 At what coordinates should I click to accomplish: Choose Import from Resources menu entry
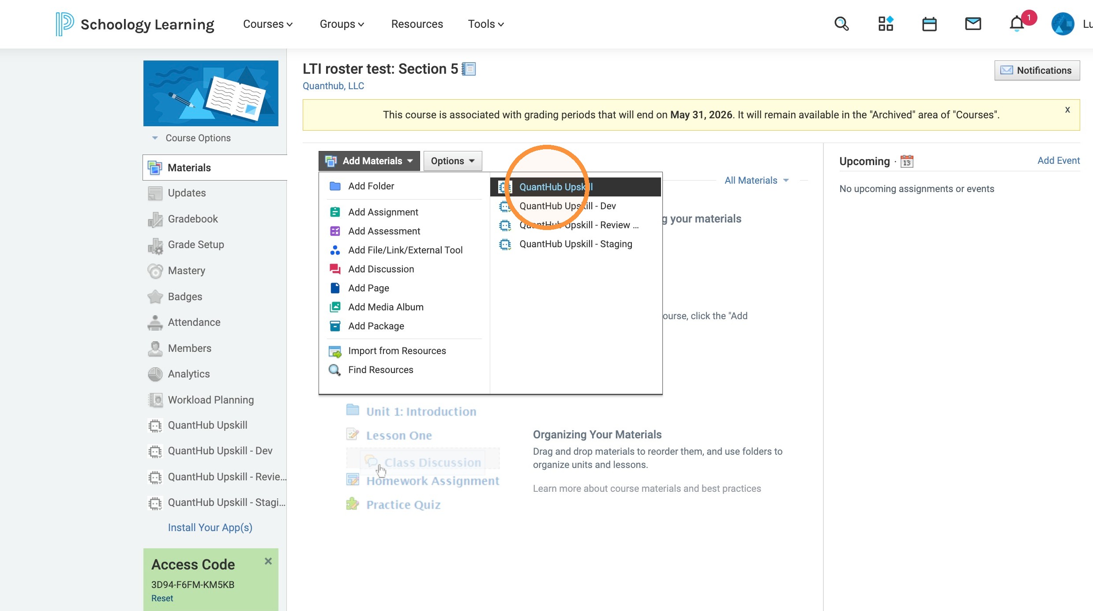[x=397, y=351]
